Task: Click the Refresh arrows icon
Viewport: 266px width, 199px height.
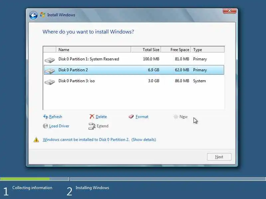Action: tap(46, 117)
